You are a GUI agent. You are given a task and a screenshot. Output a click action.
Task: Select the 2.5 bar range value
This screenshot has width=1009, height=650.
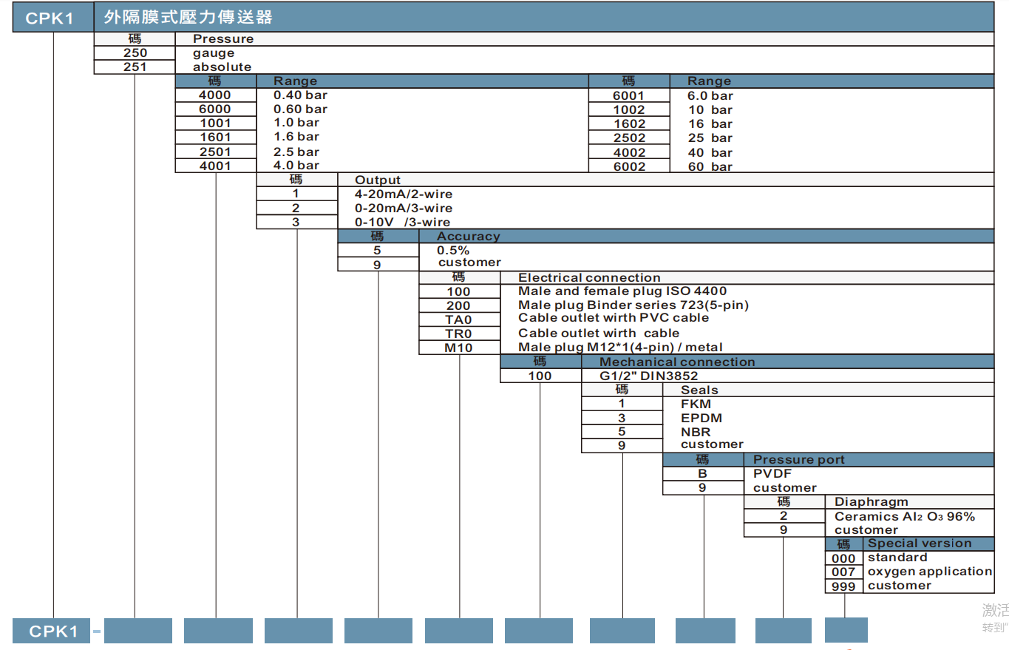tap(296, 151)
